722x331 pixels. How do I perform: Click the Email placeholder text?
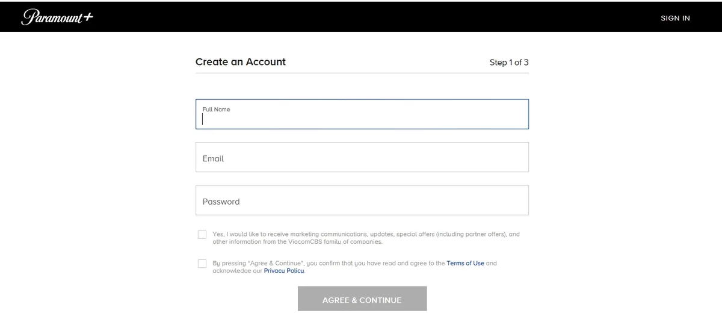pyautogui.click(x=213, y=159)
